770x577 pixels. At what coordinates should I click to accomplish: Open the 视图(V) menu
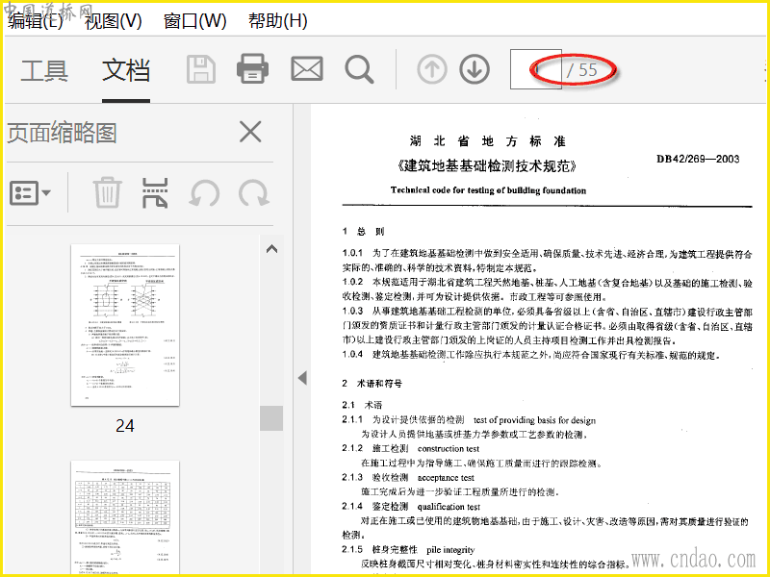click(x=113, y=21)
